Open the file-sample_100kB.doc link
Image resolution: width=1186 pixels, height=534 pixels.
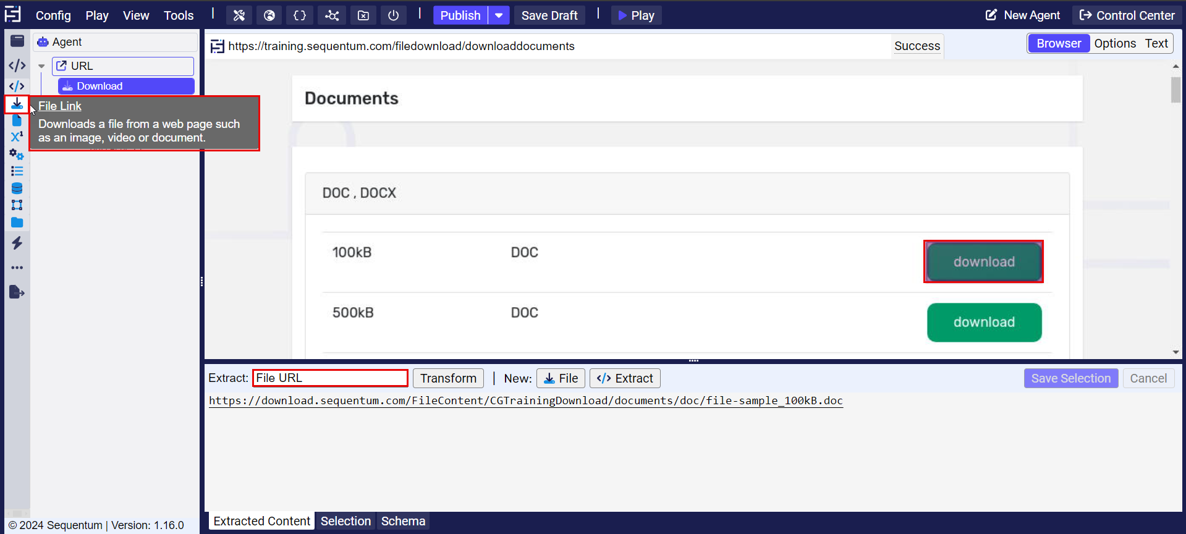click(x=526, y=400)
